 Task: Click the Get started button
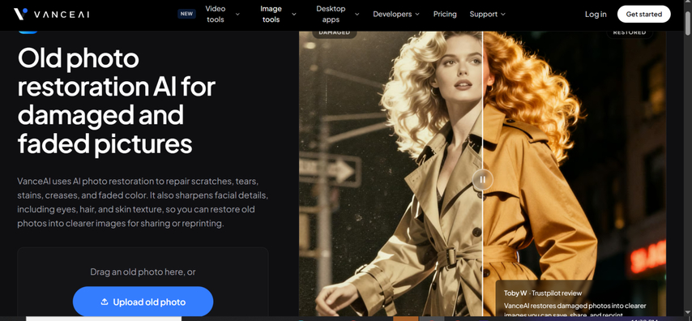click(x=644, y=14)
